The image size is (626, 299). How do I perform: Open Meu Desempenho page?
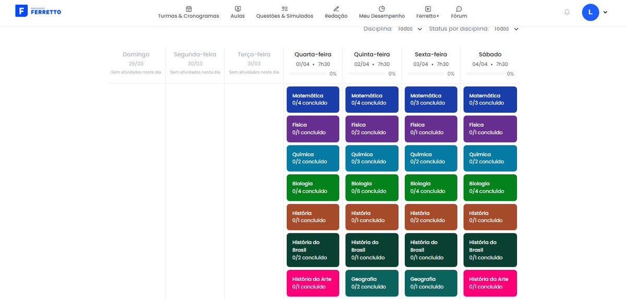point(382,16)
